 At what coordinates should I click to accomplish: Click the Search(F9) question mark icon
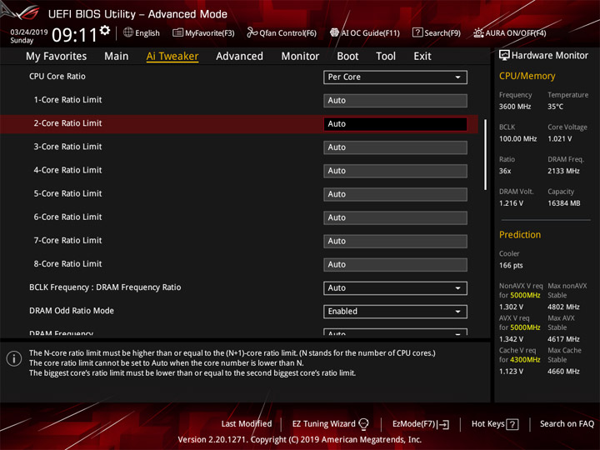point(417,32)
